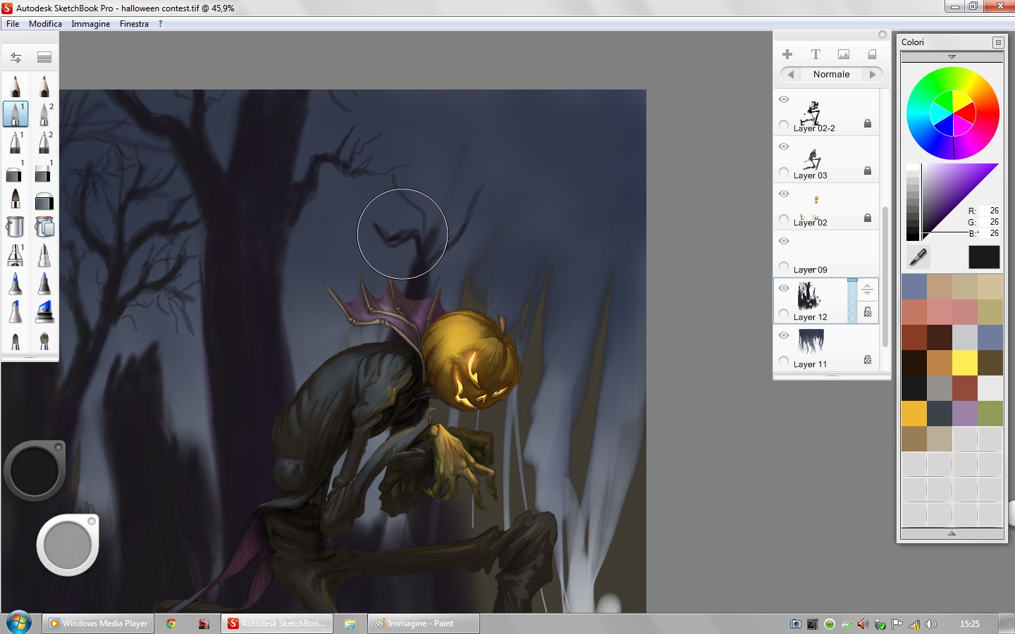This screenshot has height=634, width=1015.
Task: Select the blue felt-tip marker, right column
Action: coord(44,283)
